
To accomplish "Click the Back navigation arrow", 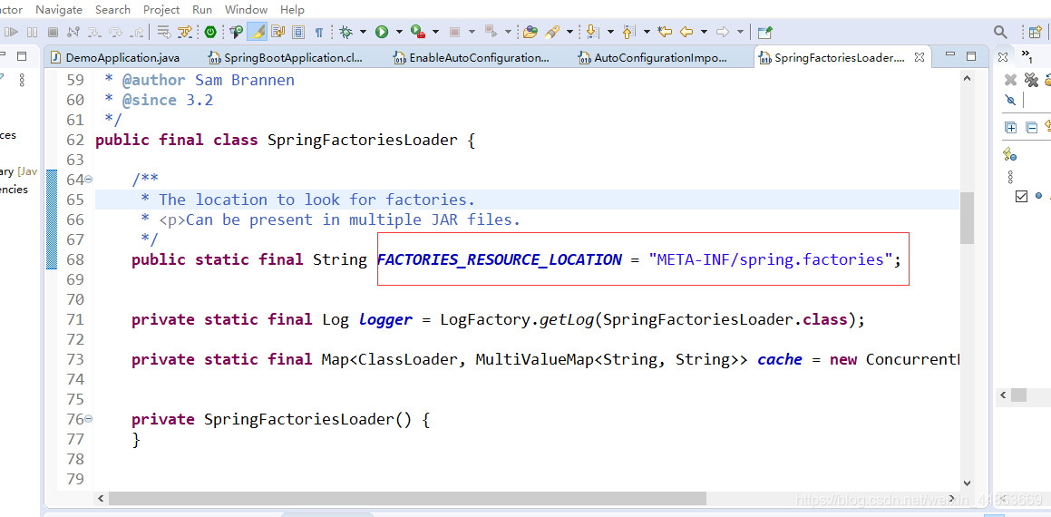I will [x=686, y=32].
